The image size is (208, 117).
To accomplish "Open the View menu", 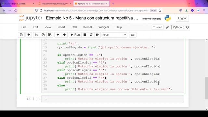I will [x=48, y=27].
